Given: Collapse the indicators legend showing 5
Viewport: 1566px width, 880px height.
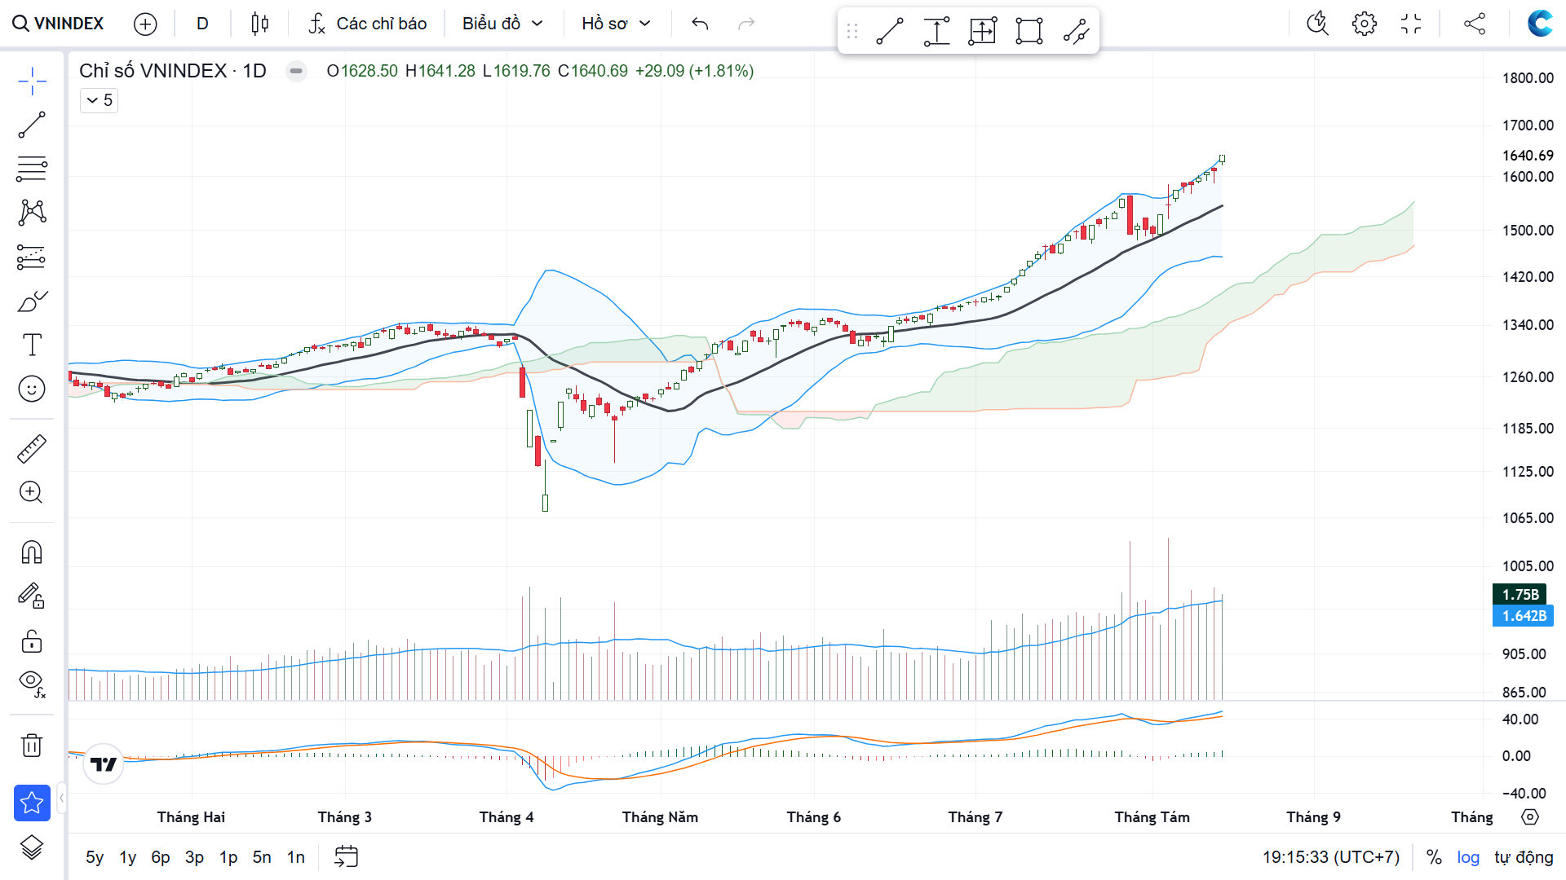Looking at the screenshot, I should pos(99,100).
